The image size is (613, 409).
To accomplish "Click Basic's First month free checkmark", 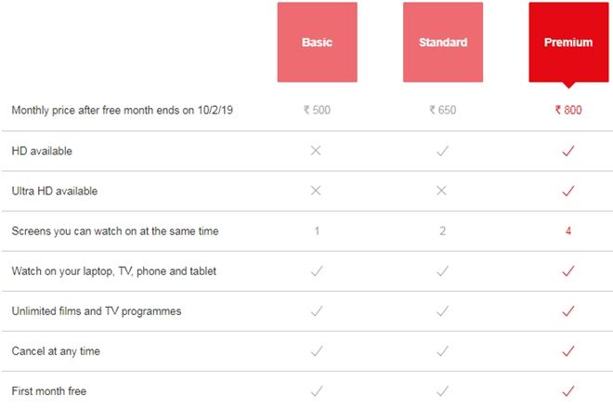I will (x=317, y=391).
